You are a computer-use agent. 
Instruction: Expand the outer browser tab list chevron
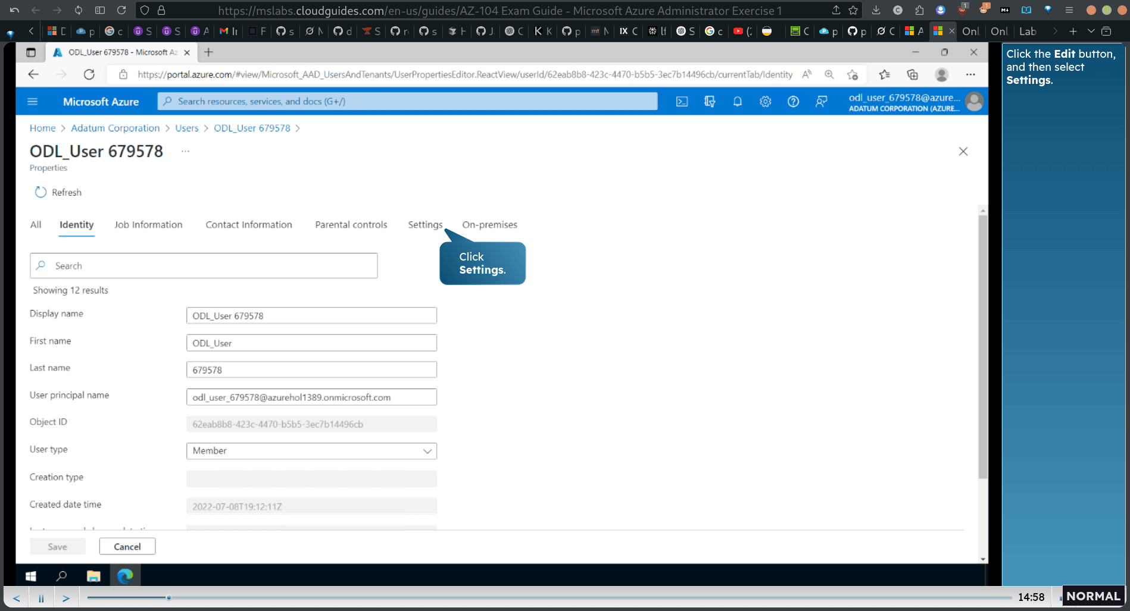[1091, 31]
